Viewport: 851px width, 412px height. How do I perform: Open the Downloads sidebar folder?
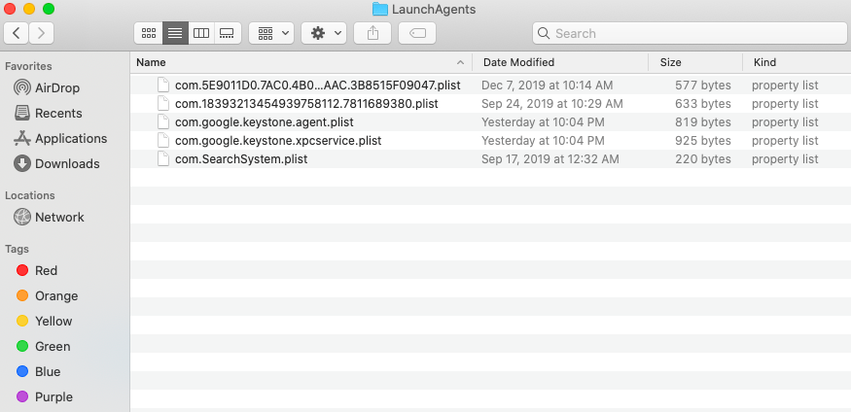point(67,163)
